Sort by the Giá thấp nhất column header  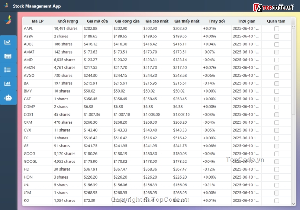pos(187,21)
